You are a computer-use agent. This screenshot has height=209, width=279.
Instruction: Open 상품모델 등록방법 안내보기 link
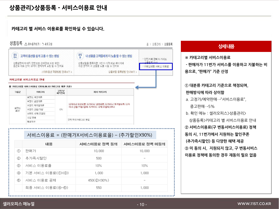pyautogui.click(x=123, y=72)
